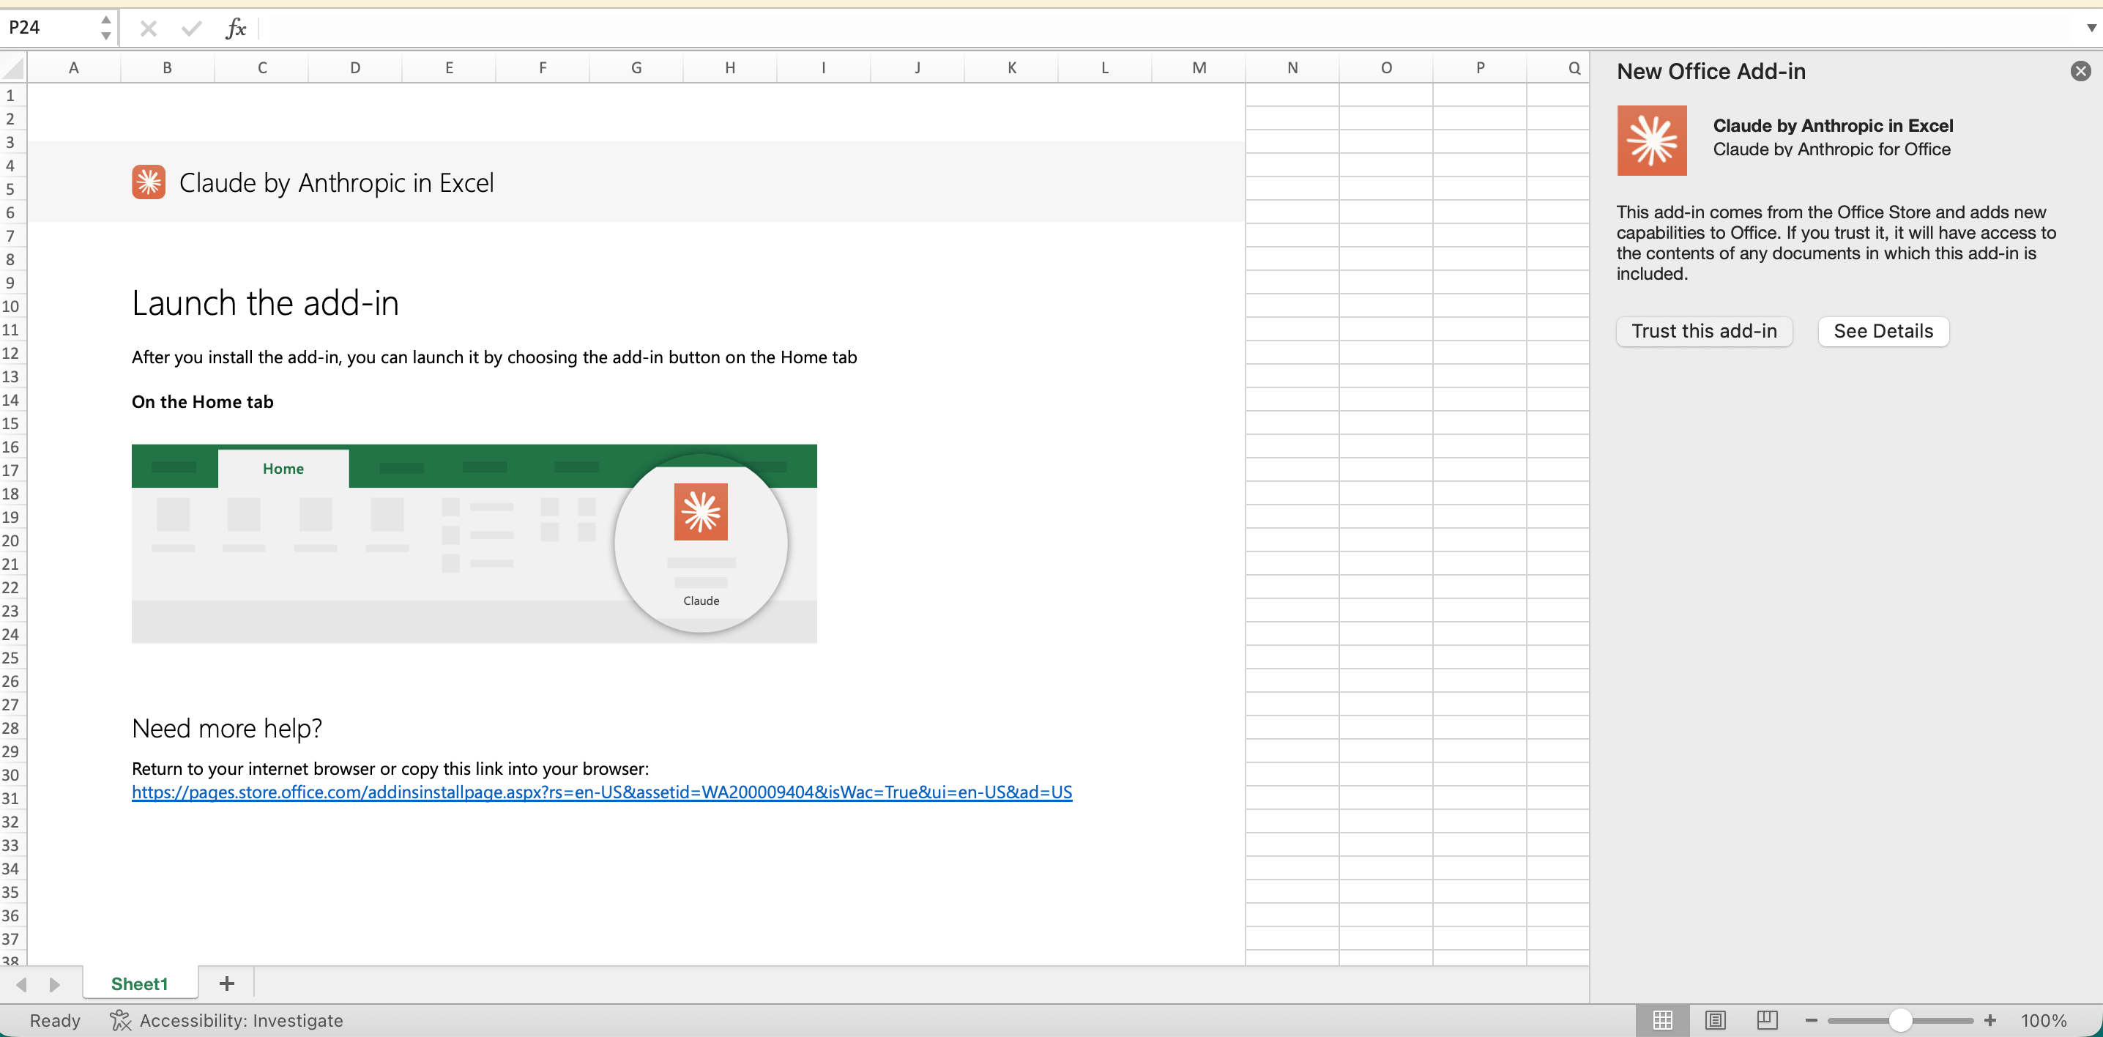Expand the formula bar dropdown arrow

click(x=2091, y=28)
